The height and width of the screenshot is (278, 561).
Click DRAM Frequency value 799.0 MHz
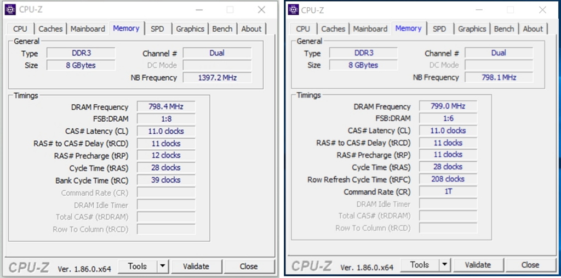click(448, 106)
